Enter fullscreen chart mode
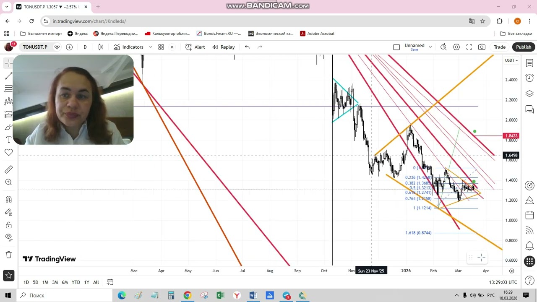The height and width of the screenshot is (302, 537). pos(469,47)
